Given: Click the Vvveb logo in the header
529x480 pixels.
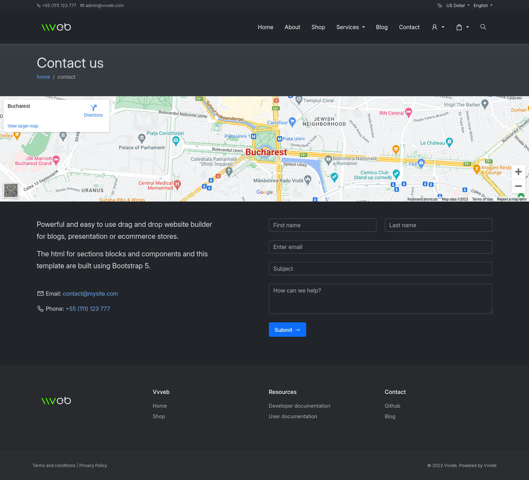Looking at the screenshot, I should [56, 27].
